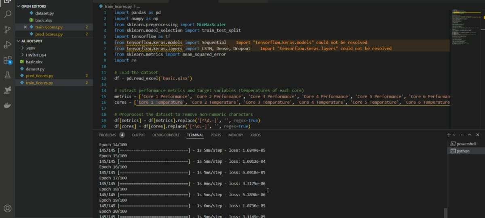Image resolution: width=485 pixels, height=218 pixels.
Task: Open the Source Control view
Action: pyautogui.click(x=7, y=29)
